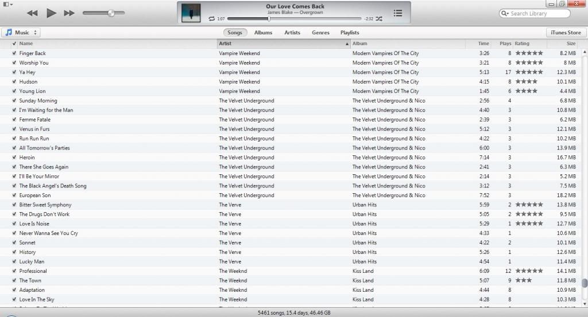Click the Overgrown album artwork thumbnail
The image size is (588, 317).
click(191, 13)
